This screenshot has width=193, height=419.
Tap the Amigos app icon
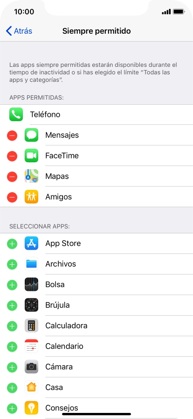click(31, 197)
